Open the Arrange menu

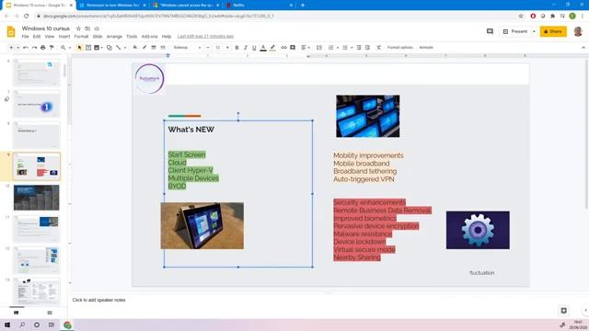tap(114, 37)
